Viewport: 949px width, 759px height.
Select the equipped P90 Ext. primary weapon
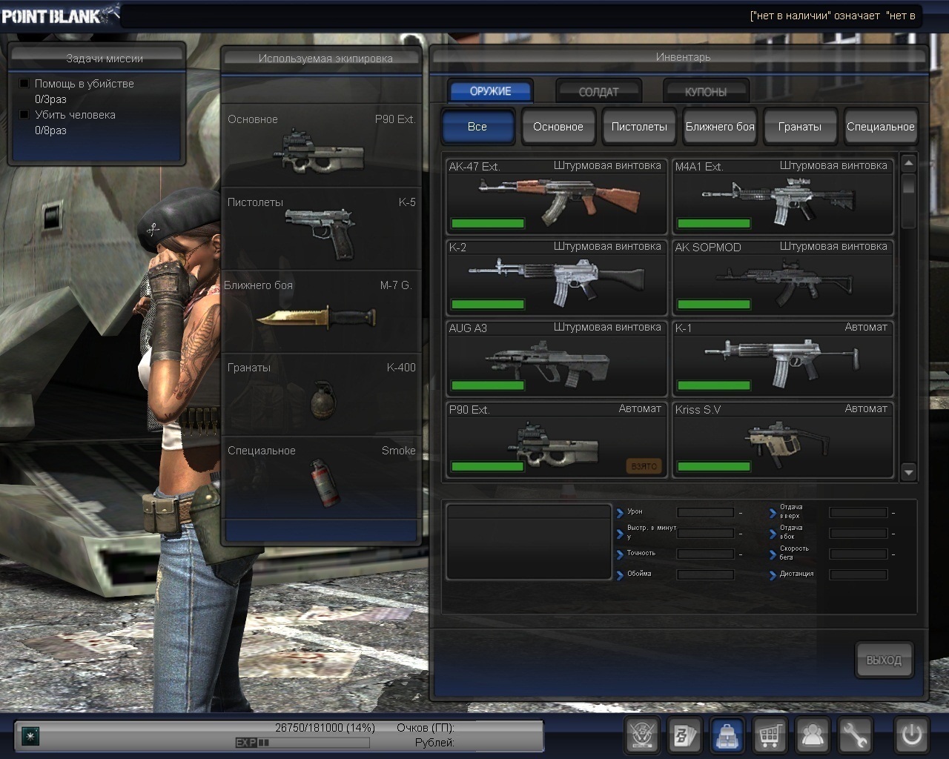click(322, 145)
